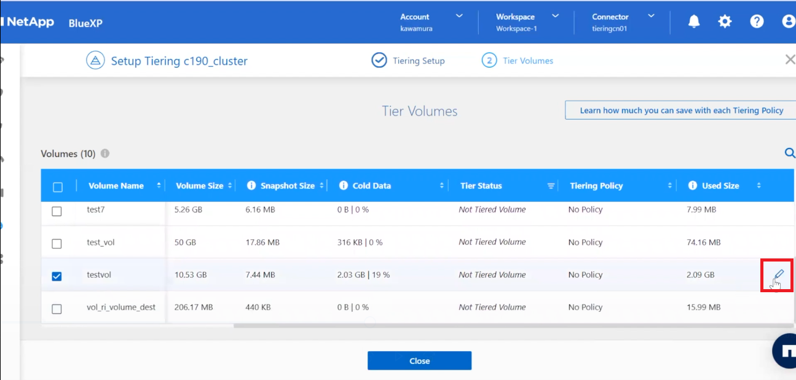Click Learn how much you can save button
The image size is (796, 380).
tap(681, 111)
